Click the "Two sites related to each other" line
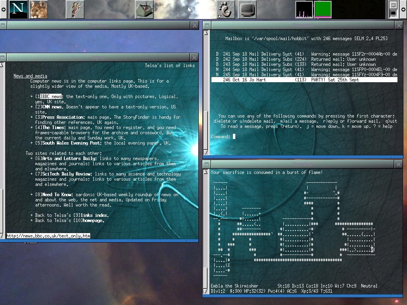This screenshot has width=407, height=305. coord(64,153)
